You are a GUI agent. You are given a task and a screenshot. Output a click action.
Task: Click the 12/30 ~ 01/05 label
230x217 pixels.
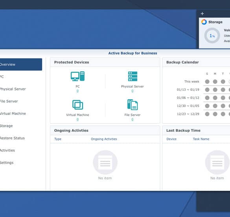click(x=188, y=106)
